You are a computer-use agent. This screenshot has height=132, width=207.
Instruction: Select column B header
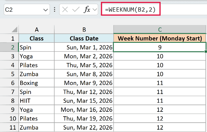pyautogui.click(x=84, y=30)
